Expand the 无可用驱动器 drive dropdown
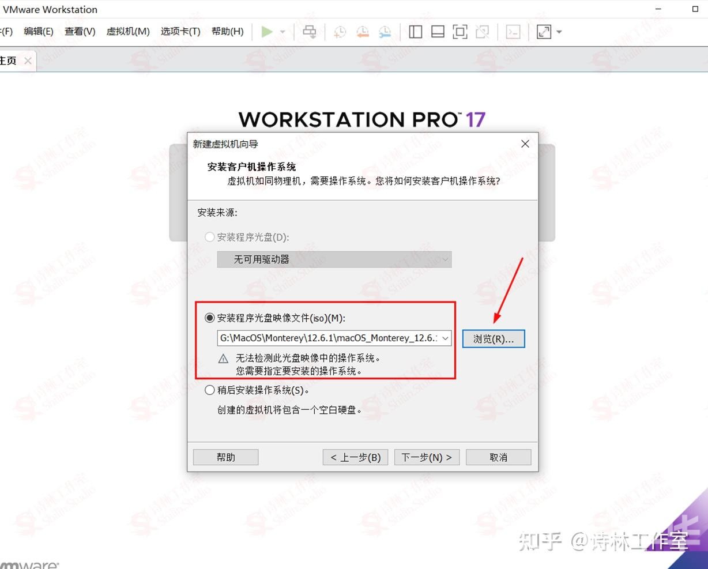 445,259
